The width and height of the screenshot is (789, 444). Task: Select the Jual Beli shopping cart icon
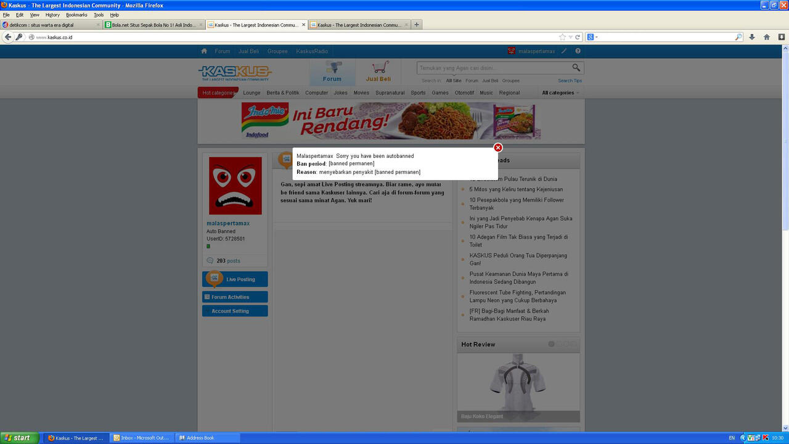(x=378, y=72)
